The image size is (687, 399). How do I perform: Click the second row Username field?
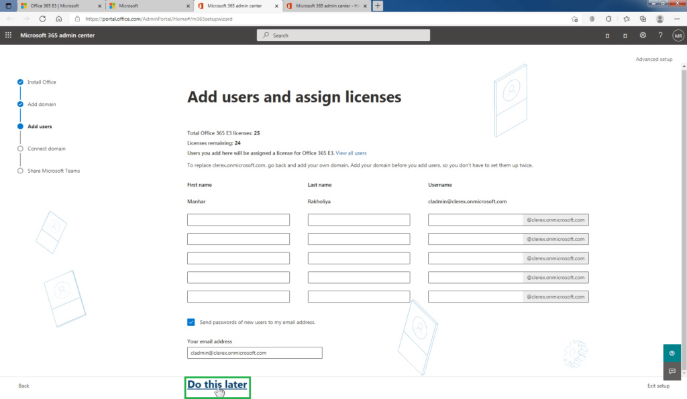tap(476, 239)
